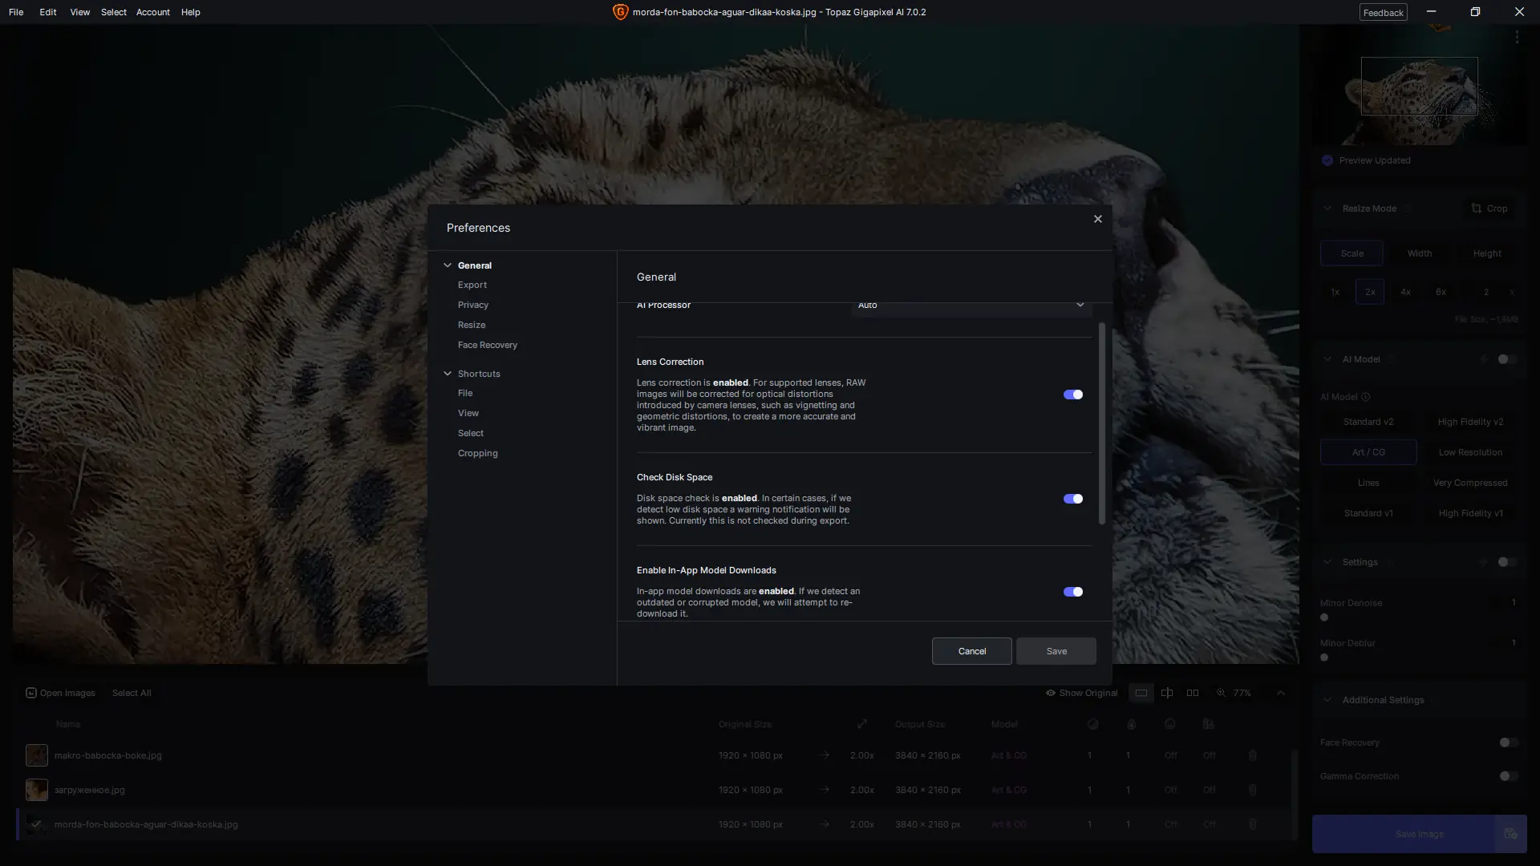Viewport: 1540px width, 866px height.
Task: Click the single view mode icon
Action: 1141,693
